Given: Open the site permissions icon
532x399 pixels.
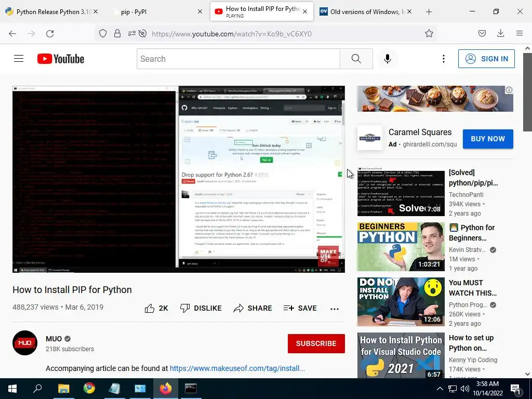Looking at the screenshot, I should pyautogui.click(x=131, y=33).
